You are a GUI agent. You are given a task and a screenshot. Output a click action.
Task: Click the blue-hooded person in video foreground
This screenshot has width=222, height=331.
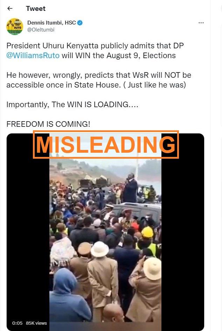(x=68, y=296)
